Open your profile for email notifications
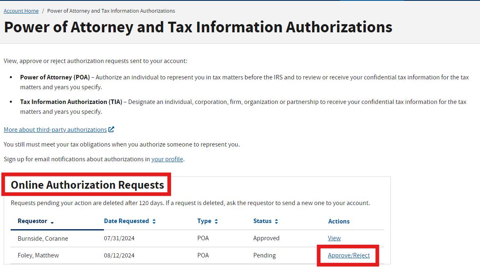The height and width of the screenshot is (273, 480). point(167,159)
